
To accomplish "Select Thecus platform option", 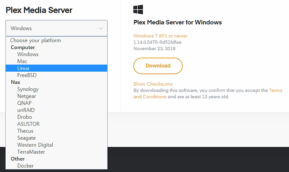I will coord(57,131).
